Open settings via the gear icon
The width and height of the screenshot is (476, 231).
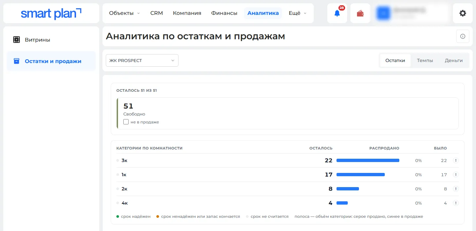463,13
